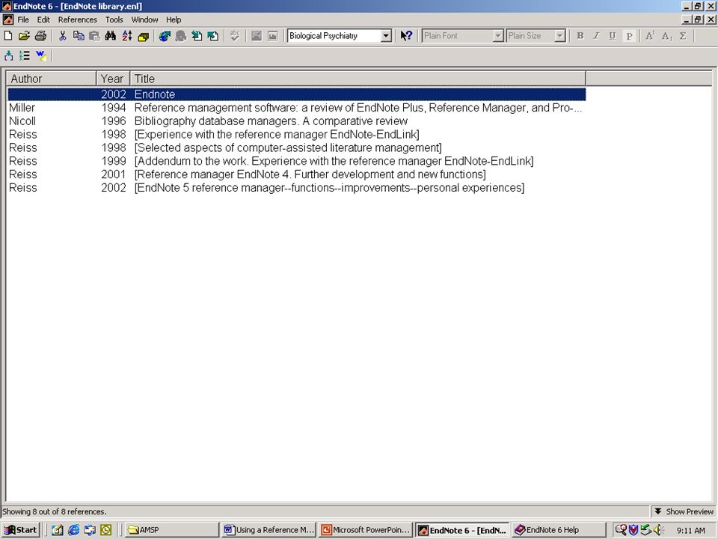Viewport: 718px width, 539px height.
Task: Click the Copy icon in toolbar
Action: click(79, 36)
